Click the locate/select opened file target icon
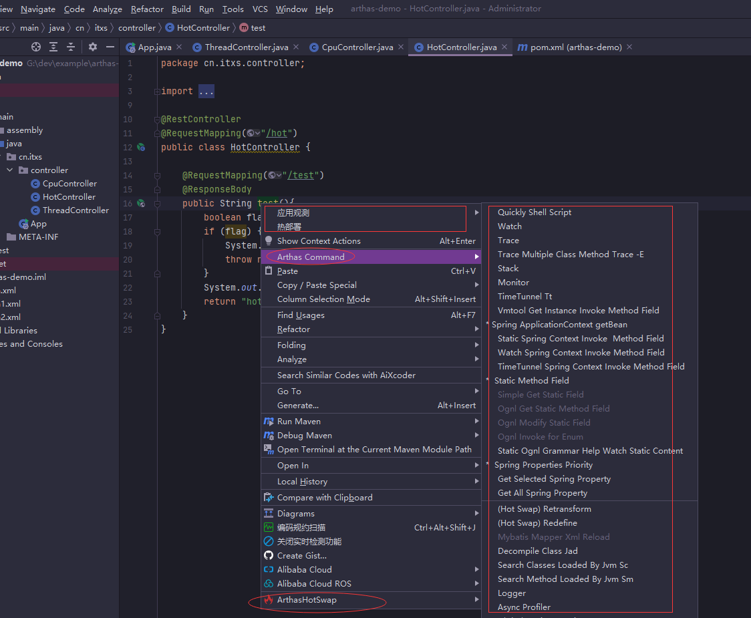The width and height of the screenshot is (751, 618). click(x=36, y=47)
